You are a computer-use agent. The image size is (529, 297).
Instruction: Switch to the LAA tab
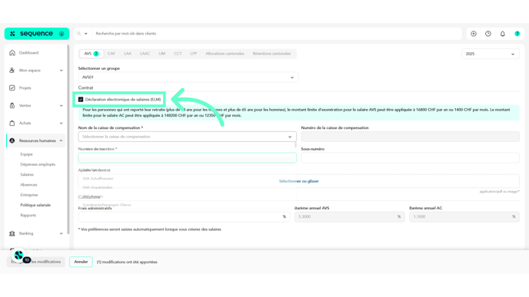pos(128,54)
